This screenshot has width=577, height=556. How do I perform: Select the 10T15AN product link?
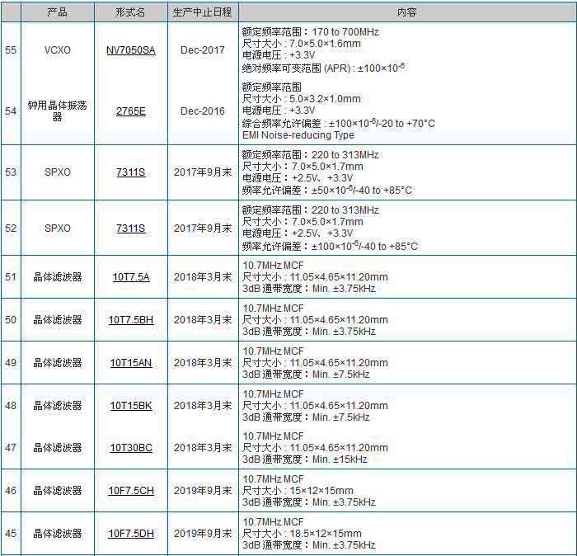click(x=130, y=363)
